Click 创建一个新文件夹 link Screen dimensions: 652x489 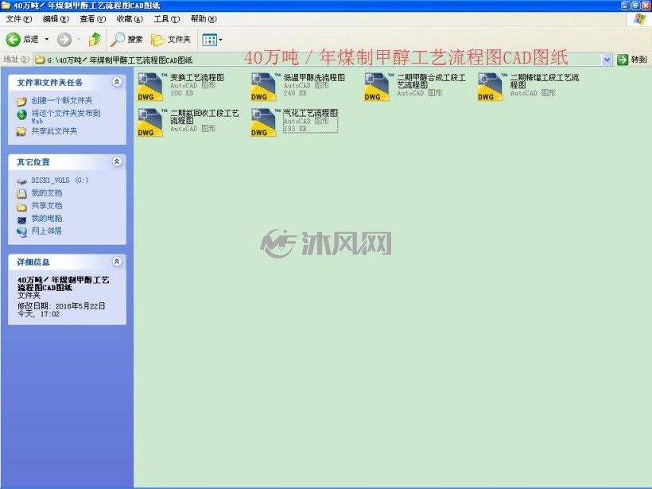(62, 101)
